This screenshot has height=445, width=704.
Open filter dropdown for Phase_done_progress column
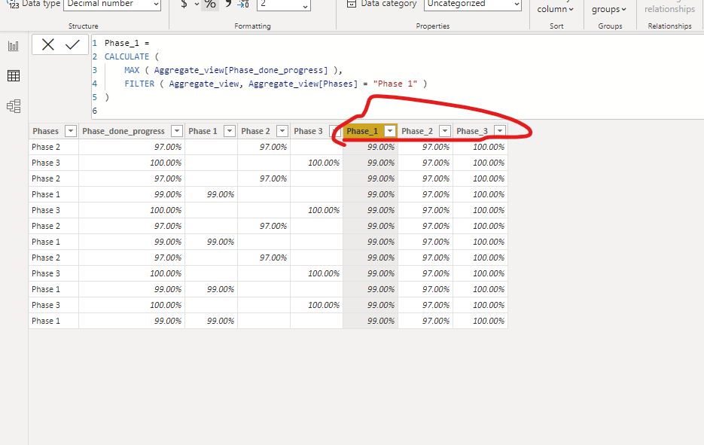point(177,131)
